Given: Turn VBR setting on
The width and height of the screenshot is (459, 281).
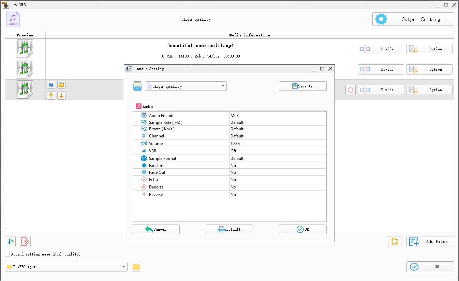Looking at the screenshot, I should point(276,151).
